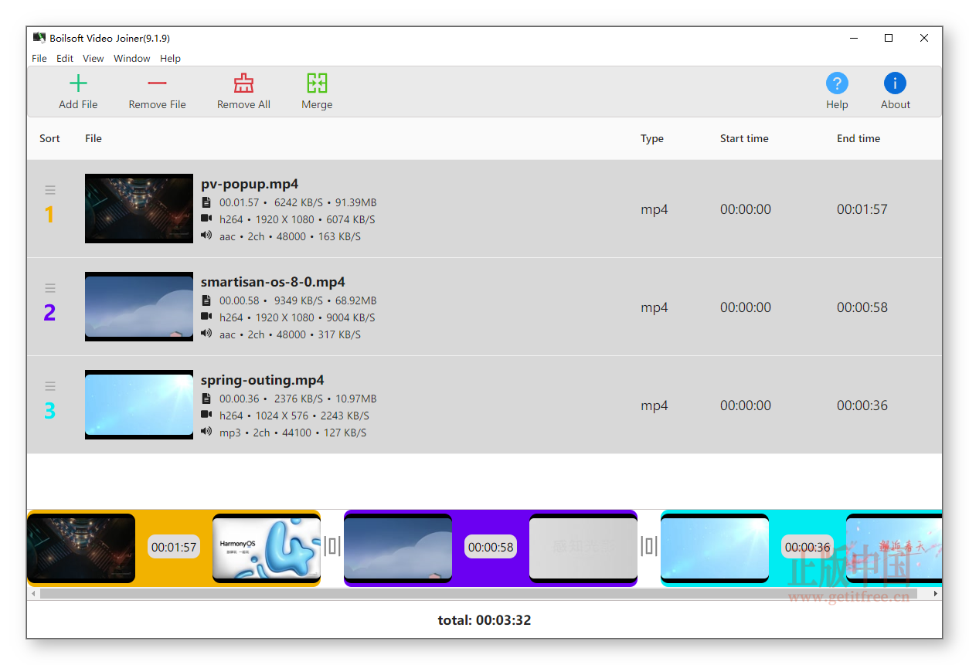Click start time of pv-popup.mp4 row
The image size is (969, 665).
coord(746,209)
